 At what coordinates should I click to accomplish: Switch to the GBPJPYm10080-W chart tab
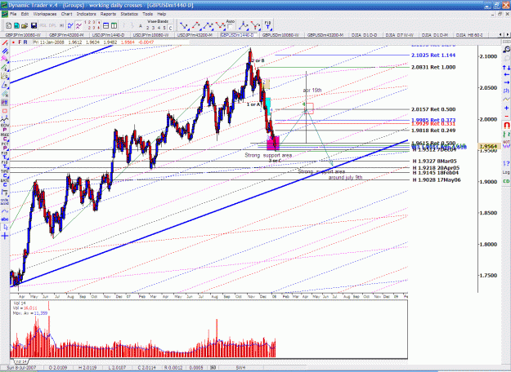click(23, 35)
